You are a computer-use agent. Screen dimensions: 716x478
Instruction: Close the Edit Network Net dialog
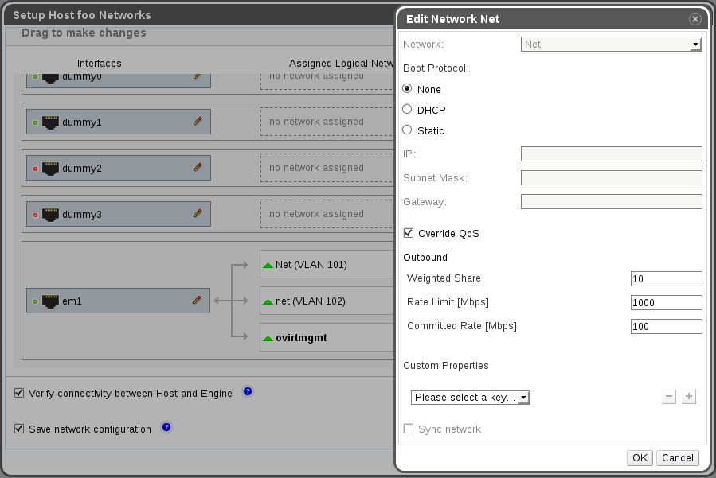[x=694, y=19]
